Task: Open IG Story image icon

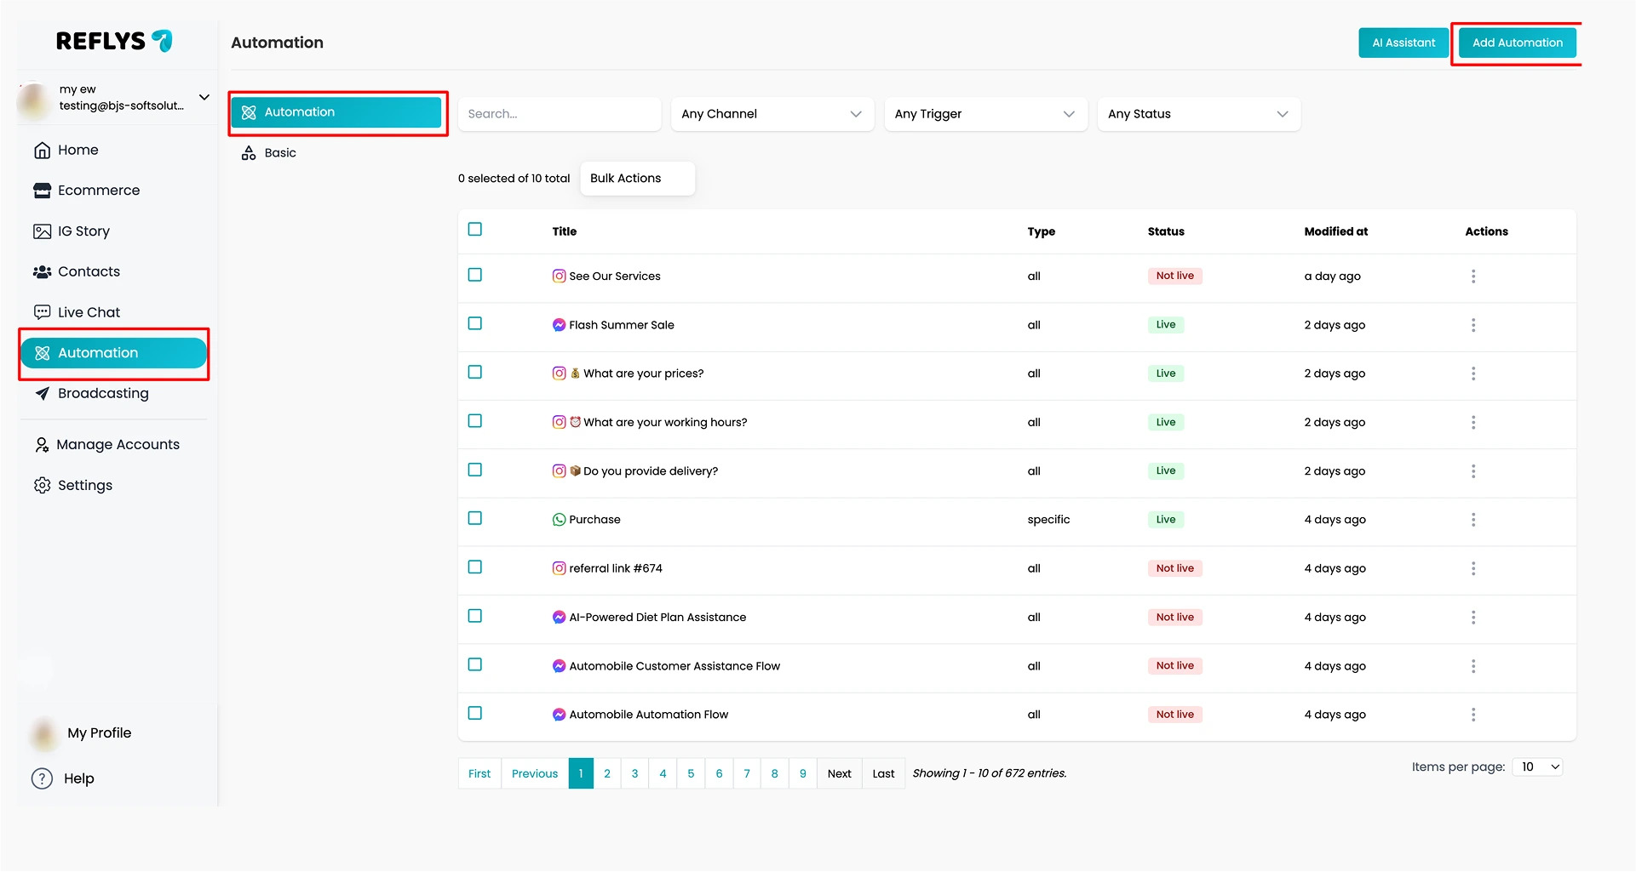Action: point(42,231)
